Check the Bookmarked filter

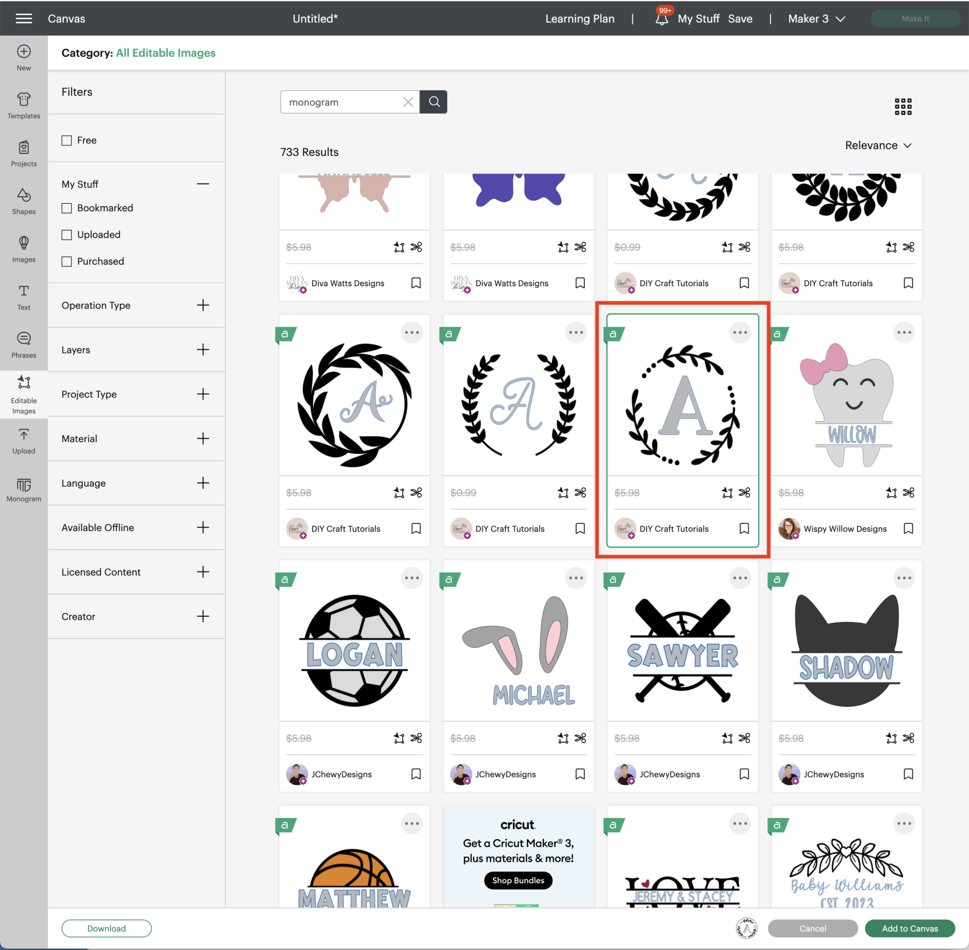[x=67, y=208]
